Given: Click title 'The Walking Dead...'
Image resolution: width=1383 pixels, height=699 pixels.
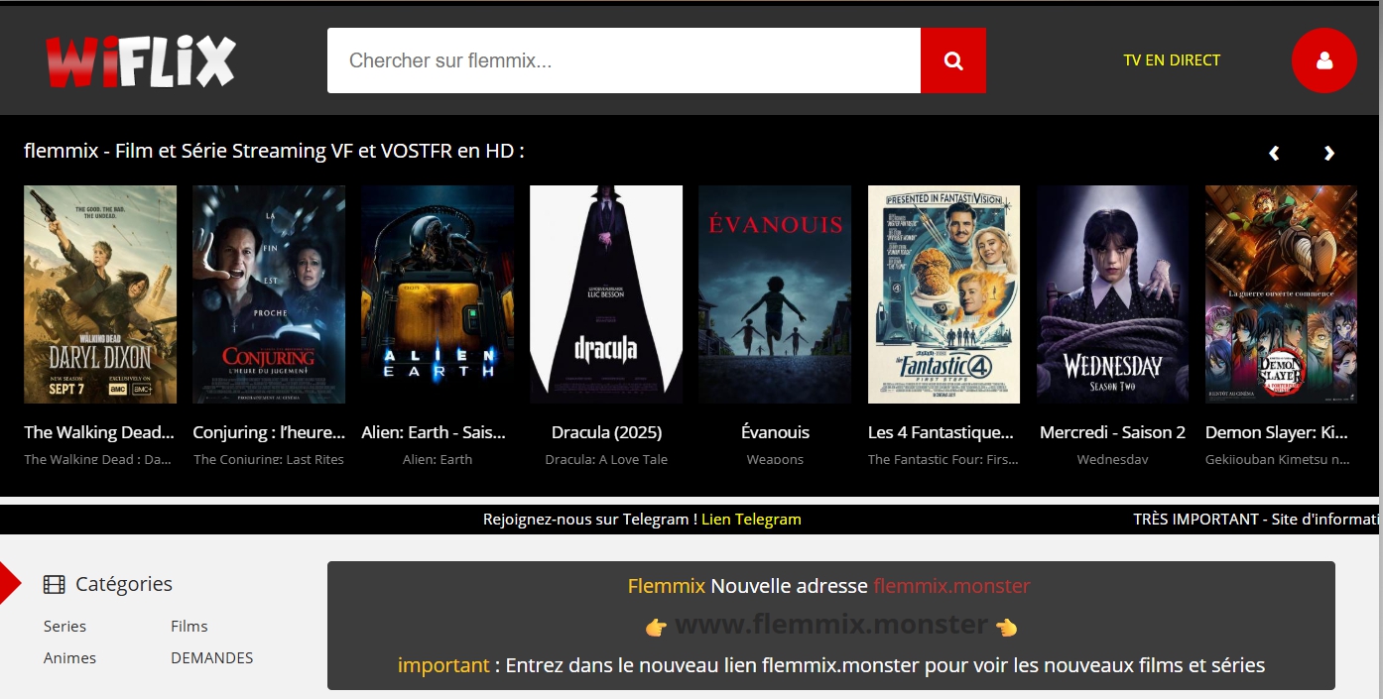Looking at the screenshot, I should tap(99, 432).
